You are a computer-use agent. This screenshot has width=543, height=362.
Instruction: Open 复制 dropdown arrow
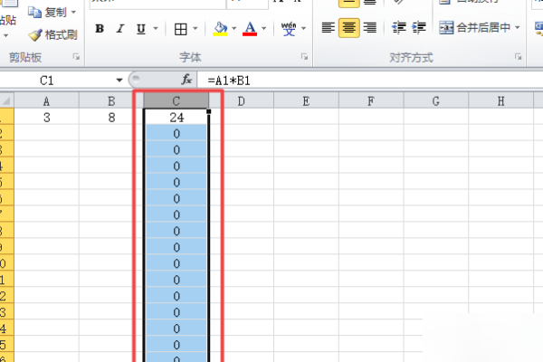73,13
